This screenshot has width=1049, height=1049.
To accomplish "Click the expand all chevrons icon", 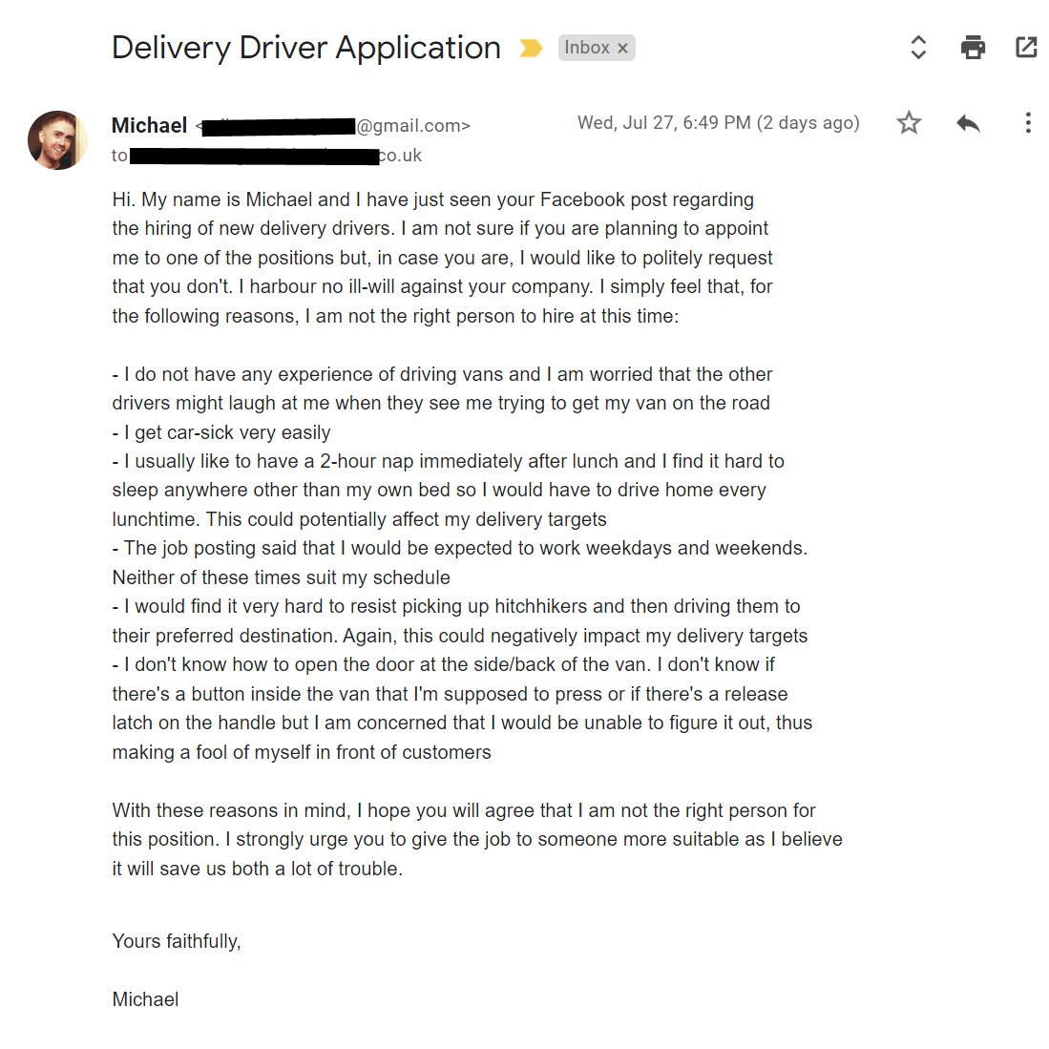I will coord(918,47).
